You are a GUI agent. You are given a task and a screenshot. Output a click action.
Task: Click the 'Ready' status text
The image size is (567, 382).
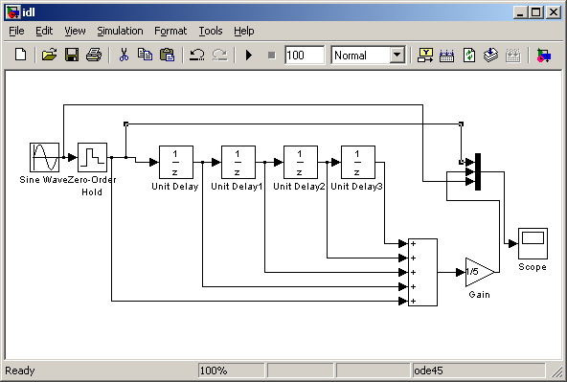coord(20,371)
